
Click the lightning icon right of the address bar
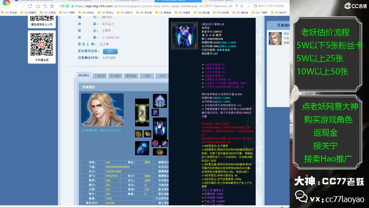click(237, 6)
